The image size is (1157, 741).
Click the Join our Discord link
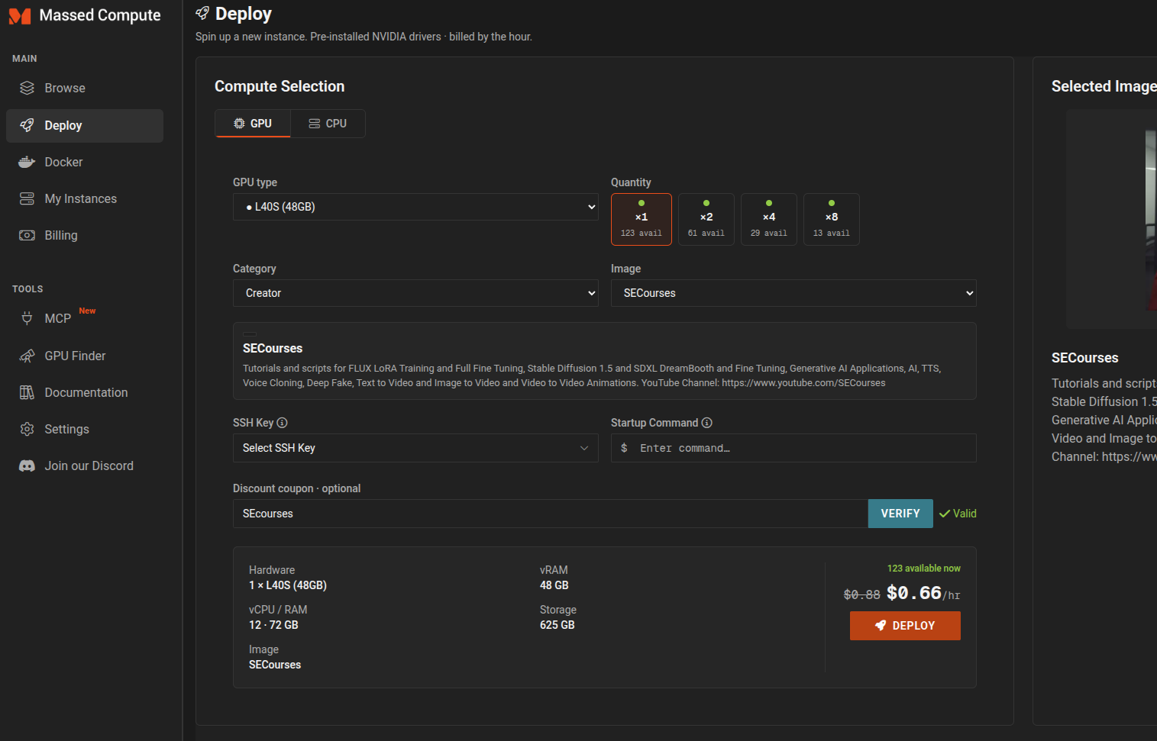[85, 466]
